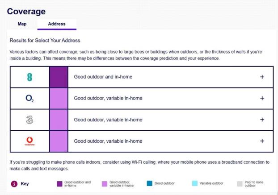Click 'Good outdoor and in-home' EE text
The height and width of the screenshot is (195, 278).
coord(103,77)
